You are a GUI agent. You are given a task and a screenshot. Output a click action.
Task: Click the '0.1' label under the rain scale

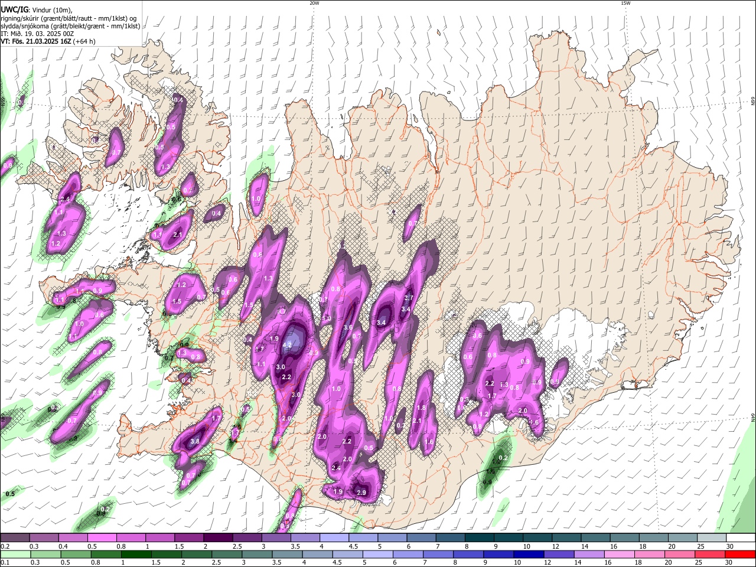[x=4, y=563]
